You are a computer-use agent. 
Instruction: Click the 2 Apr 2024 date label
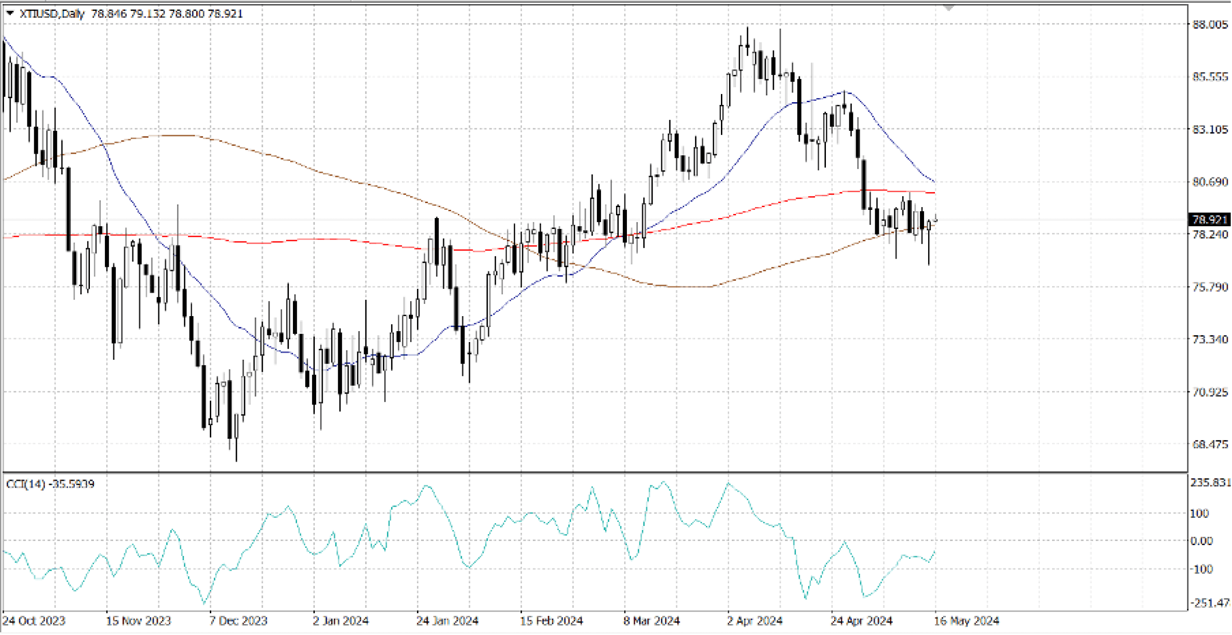click(755, 621)
